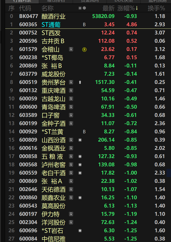This screenshot has height=242, width=171.
Task: Click stock code 600600
Action: pos(28,107)
